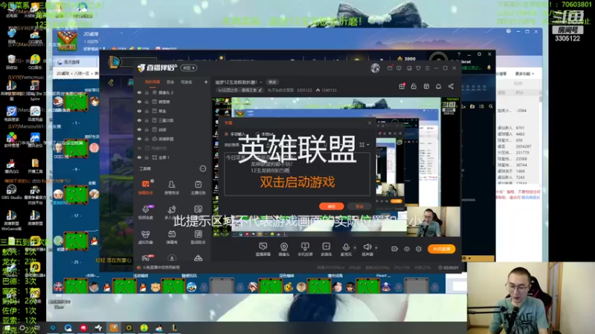This screenshot has width=595, height=334.
Task: Add a new scene with the plus icon
Action: tap(206, 82)
